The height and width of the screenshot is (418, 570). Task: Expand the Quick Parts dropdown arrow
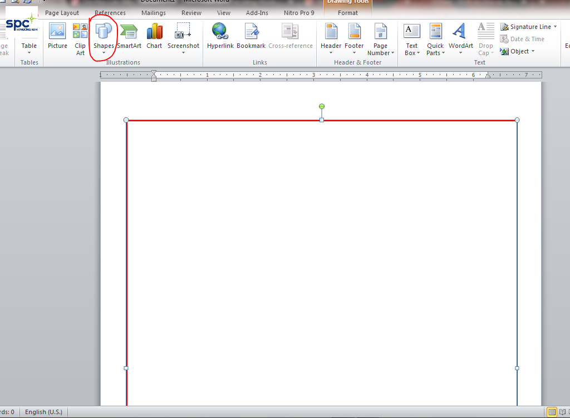tap(443, 53)
